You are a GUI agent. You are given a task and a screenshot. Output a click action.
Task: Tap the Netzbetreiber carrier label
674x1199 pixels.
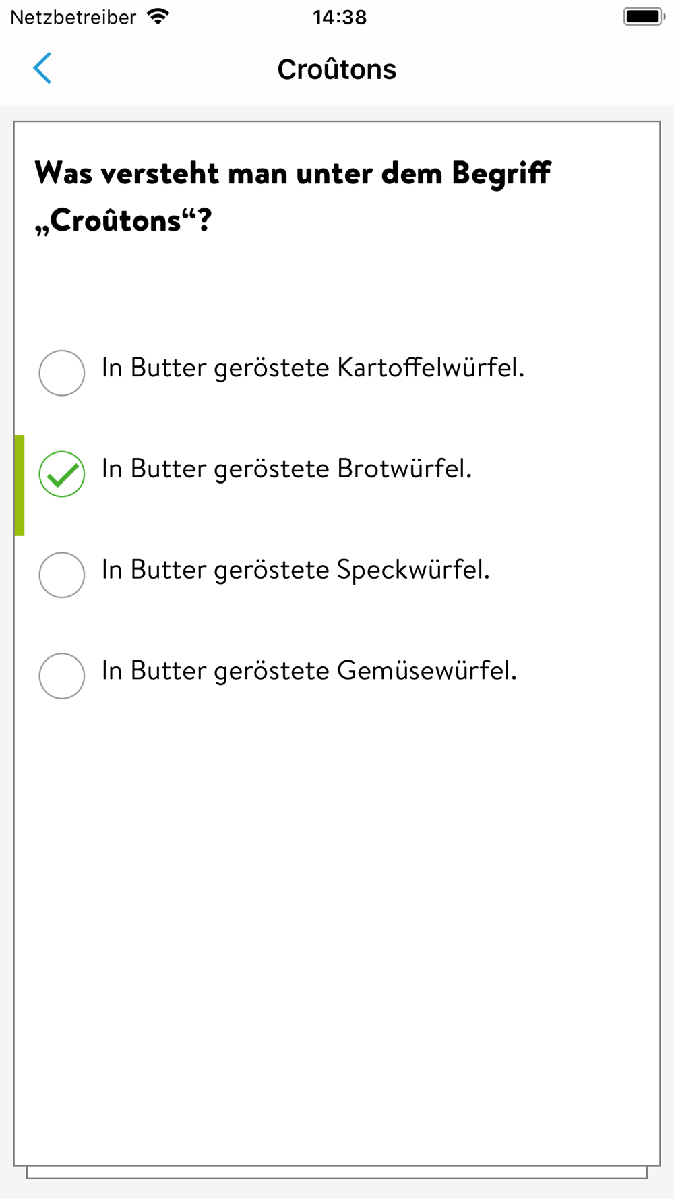(73, 17)
